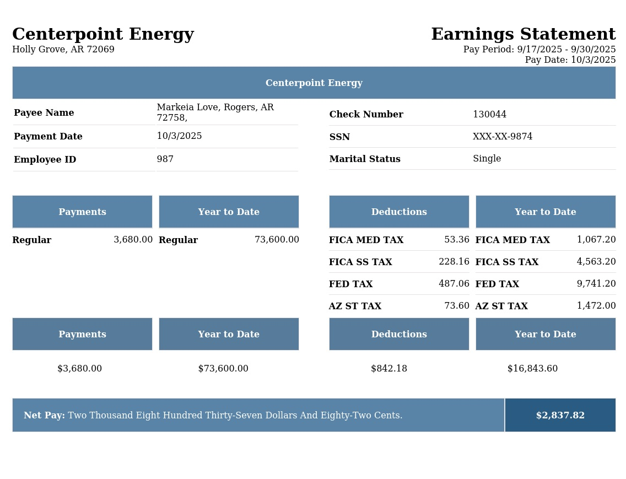Click the FICA MED TAX deduction 53.36
This screenshot has width=626, height=479.
point(457,240)
